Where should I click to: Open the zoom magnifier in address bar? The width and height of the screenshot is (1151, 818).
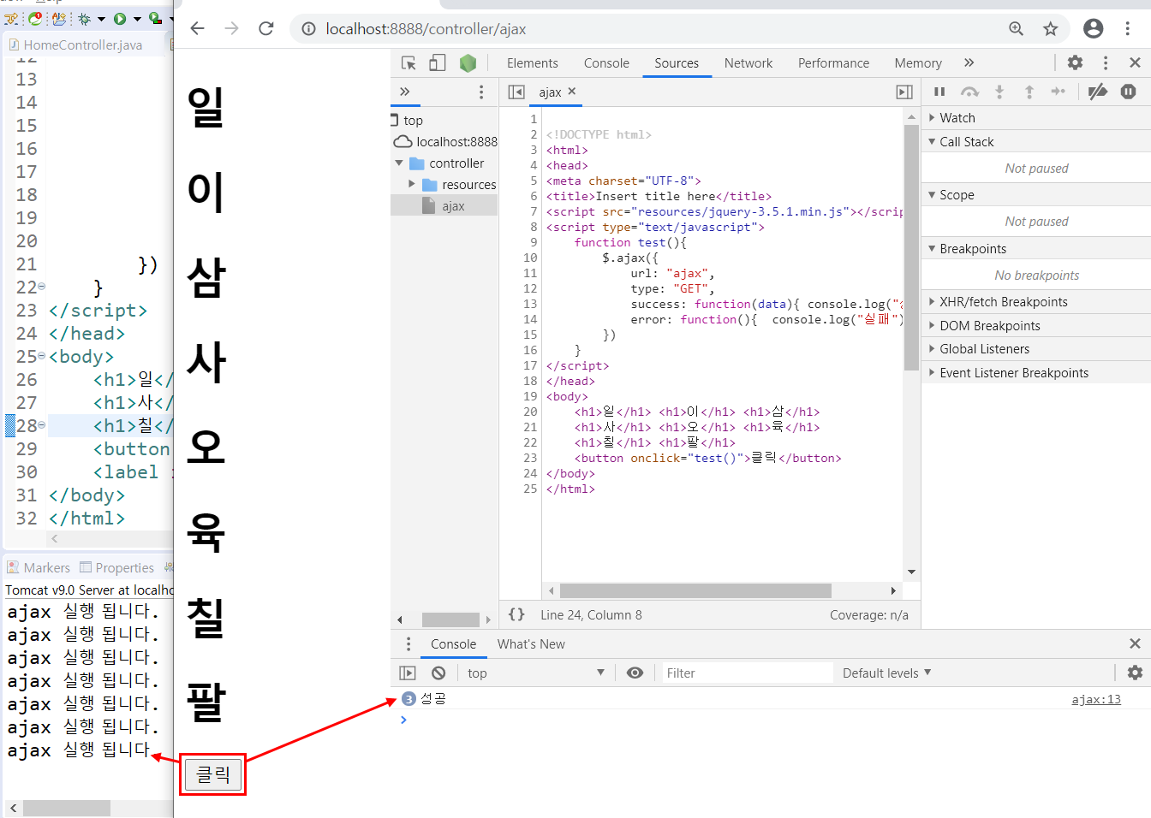(x=1017, y=28)
